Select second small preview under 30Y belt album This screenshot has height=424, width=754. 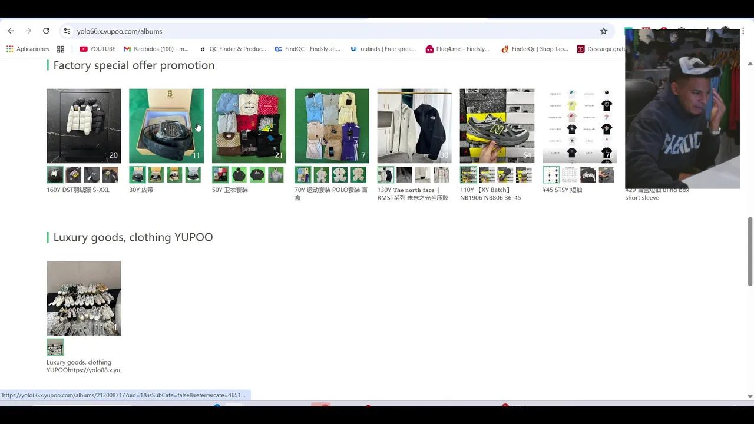156,175
